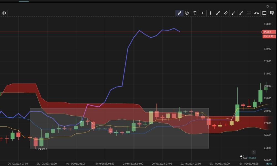277x166 pixels.
Task: Select the ruler measure tool
Action: (179, 13)
